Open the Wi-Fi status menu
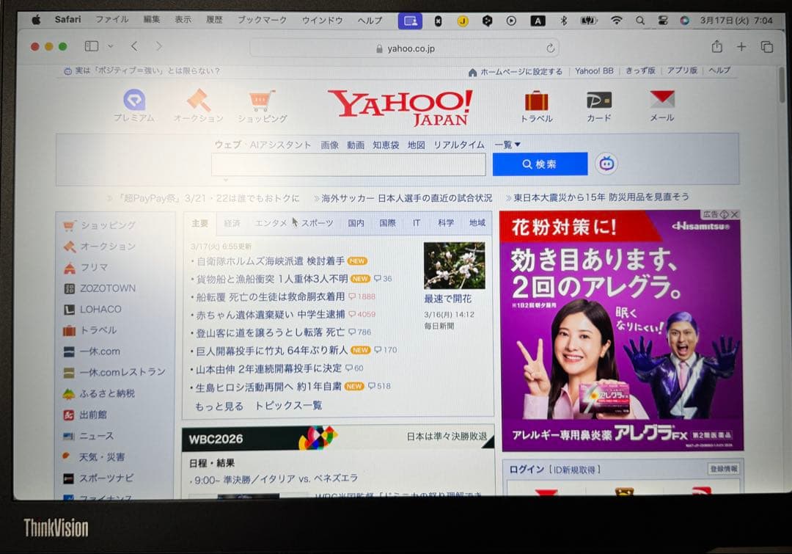 [616, 21]
